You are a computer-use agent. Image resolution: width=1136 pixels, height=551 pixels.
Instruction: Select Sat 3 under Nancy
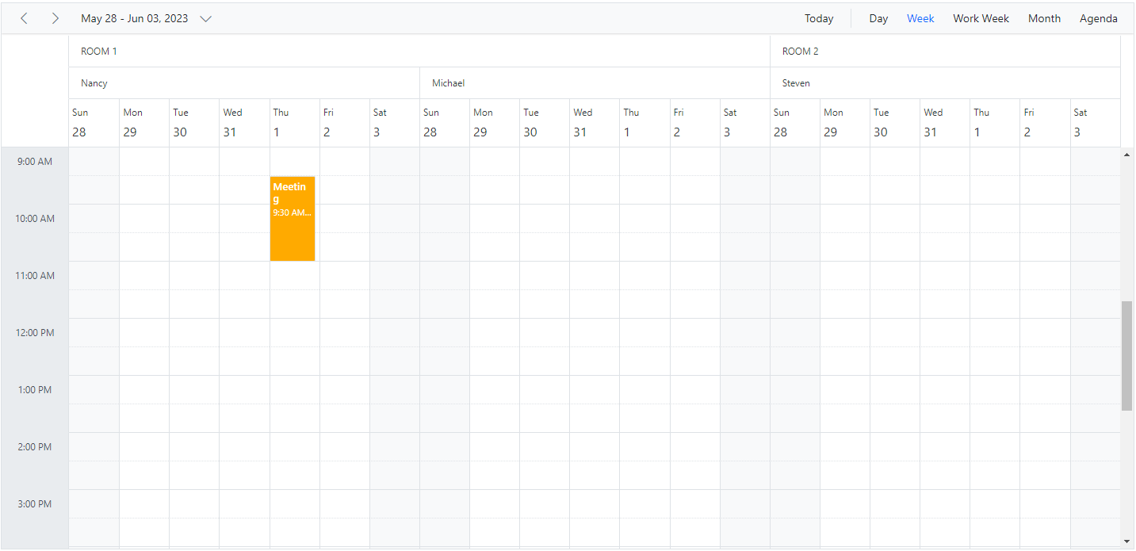point(395,123)
